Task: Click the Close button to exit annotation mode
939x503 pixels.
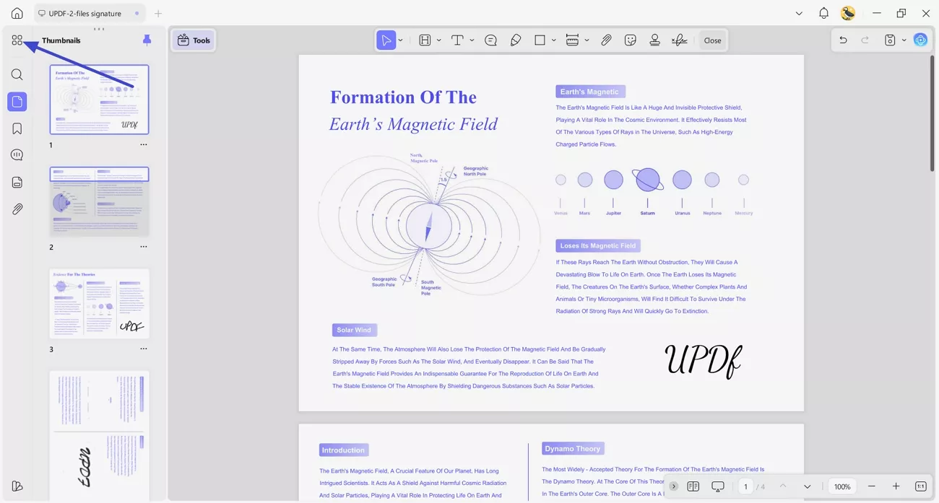Action: click(x=712, y=40)
